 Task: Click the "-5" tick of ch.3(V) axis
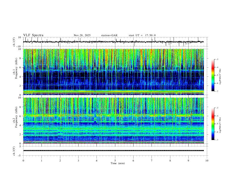[x=20, y=156]
